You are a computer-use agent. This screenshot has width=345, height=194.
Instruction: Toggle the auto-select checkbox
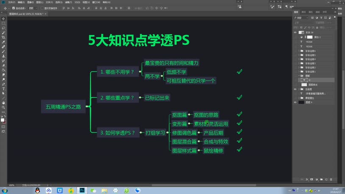(14, 8)
